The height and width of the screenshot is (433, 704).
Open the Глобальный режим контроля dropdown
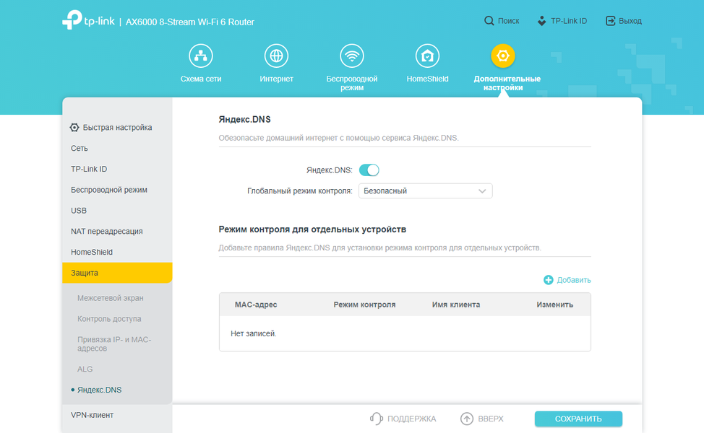tap(425, 191)
